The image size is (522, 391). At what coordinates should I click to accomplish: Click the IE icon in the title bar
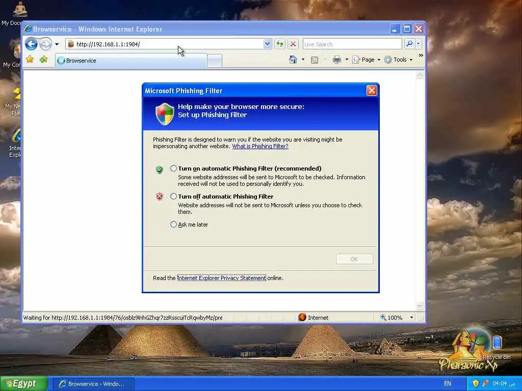point(28,29)
